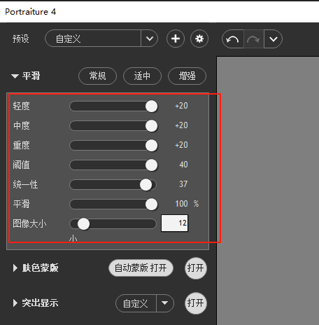This screenshot has height=325, width=319.
Task: Open the undo history dropdown arrow
Action: (273, 39)
